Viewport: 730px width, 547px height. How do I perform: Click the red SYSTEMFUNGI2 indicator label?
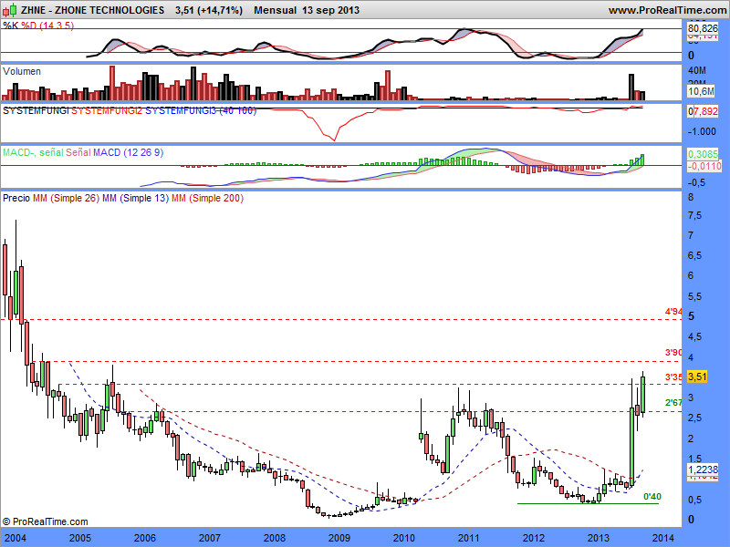click(107, 110)
